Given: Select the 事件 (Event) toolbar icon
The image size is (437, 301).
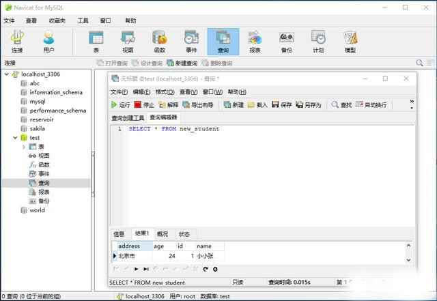Looking at the screenshot, I should pos(191,41).
